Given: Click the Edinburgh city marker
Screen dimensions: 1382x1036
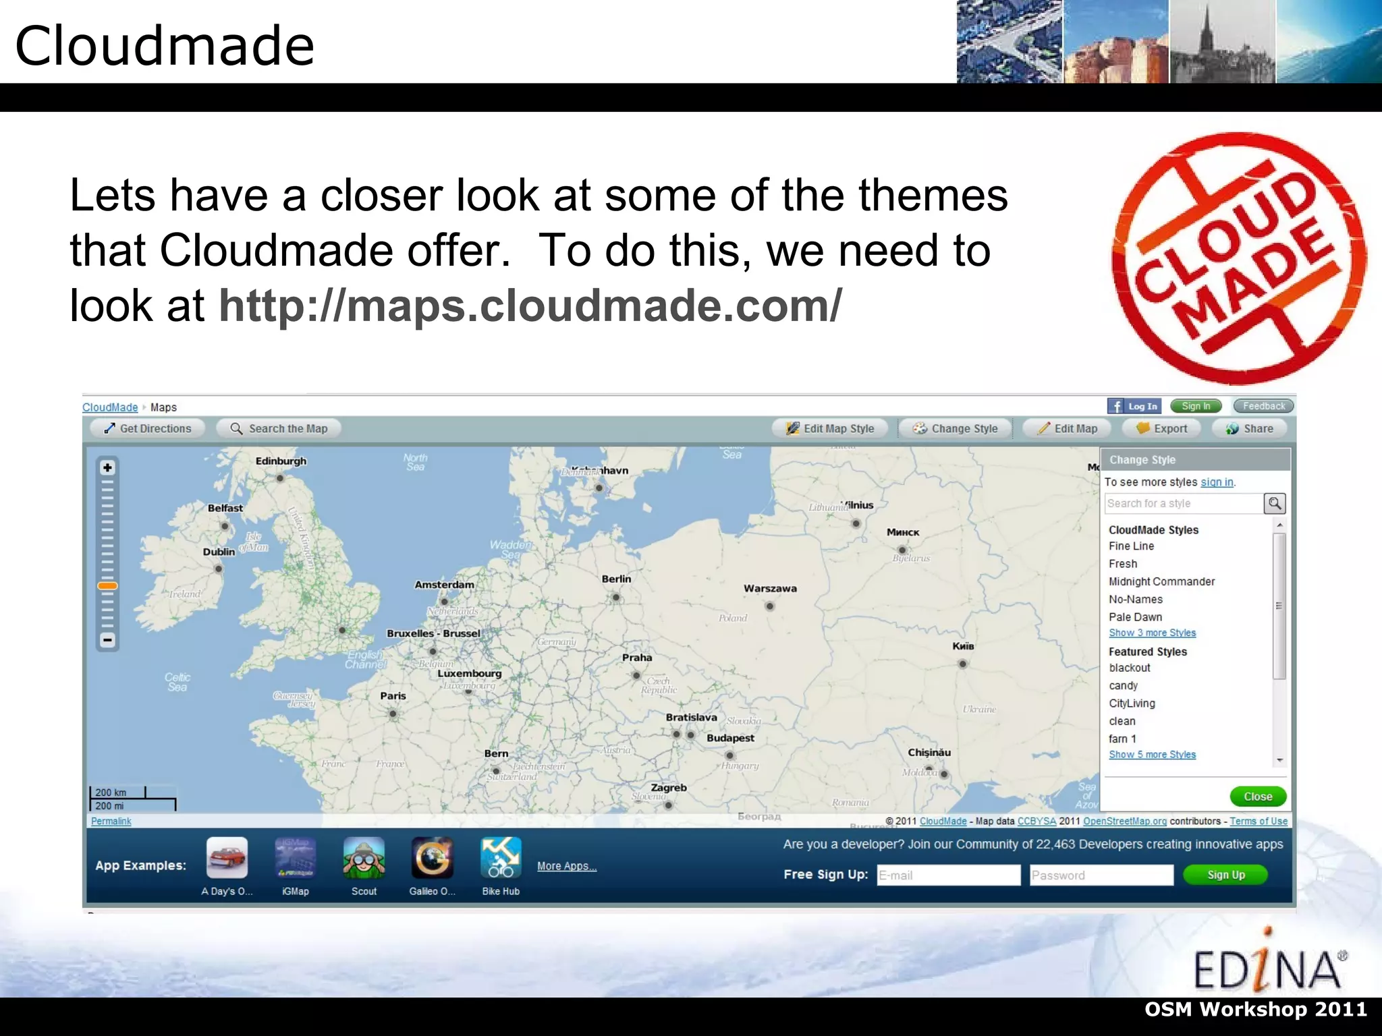Looking at the screenshot, I should [280, 478].
